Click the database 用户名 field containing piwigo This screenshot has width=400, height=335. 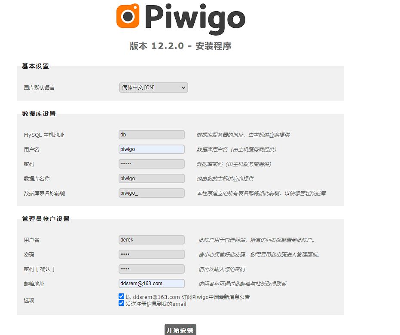pos(152,149)
